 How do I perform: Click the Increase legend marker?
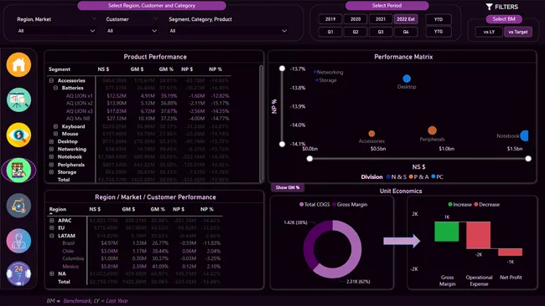click(450, 205)
